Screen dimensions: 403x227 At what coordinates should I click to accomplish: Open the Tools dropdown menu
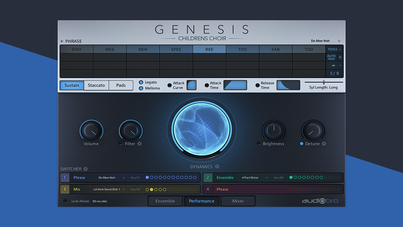pos(334,49)
